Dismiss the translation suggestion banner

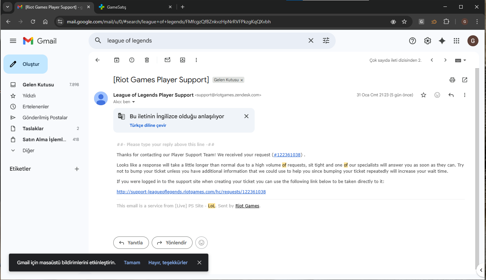(246, 116)
